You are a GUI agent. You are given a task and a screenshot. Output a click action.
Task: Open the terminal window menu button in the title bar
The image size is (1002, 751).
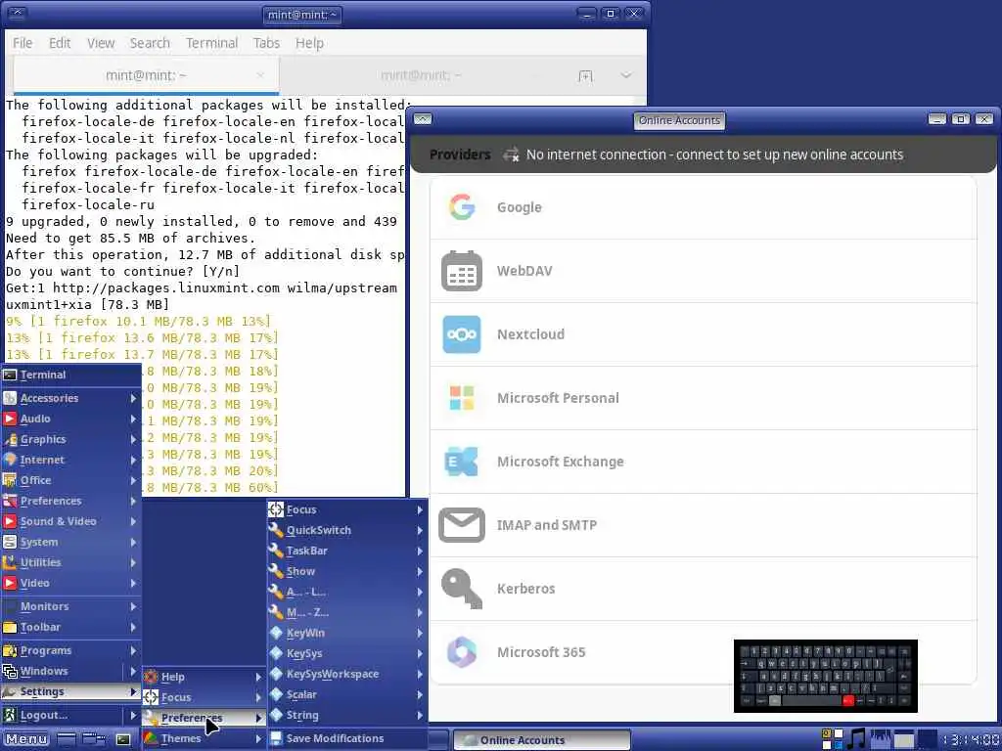point(17,14)
